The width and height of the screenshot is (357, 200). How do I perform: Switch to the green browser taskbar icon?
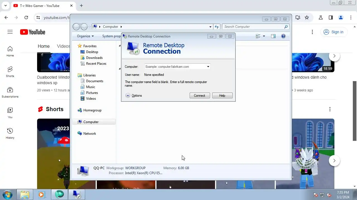pos(59,194)
